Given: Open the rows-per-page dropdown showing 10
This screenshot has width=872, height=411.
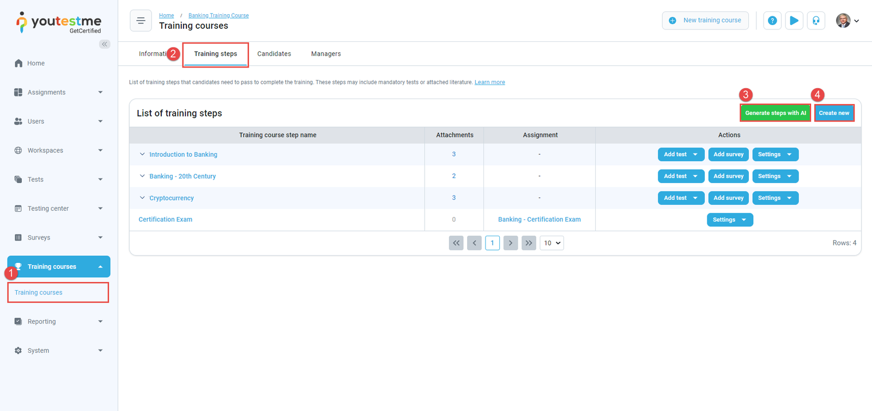Looking at the screenshot, I should 552,243.
